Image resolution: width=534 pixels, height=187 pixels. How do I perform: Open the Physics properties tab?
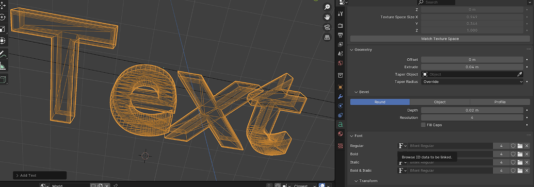(340, 115)
